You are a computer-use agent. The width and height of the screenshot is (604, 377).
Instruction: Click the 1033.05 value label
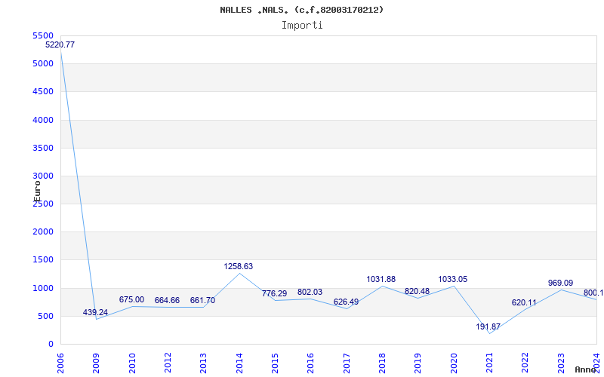point(452,279)
